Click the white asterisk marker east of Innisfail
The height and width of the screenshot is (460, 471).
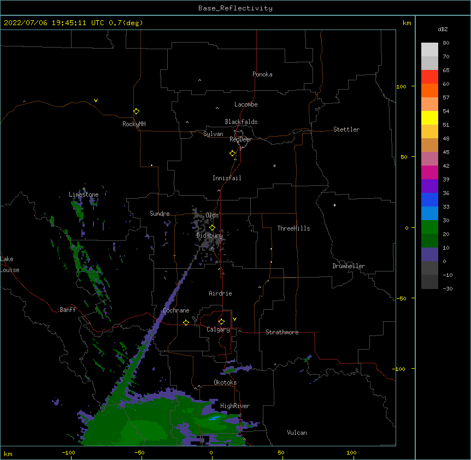pos(274,166)
